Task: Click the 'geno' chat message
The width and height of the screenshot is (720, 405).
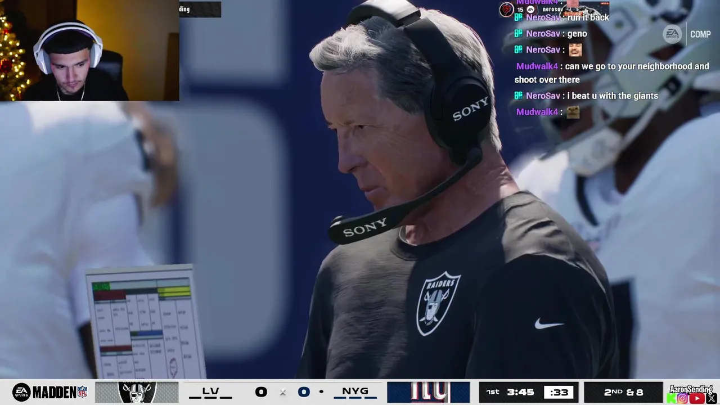Action: (x=577, y=34)
